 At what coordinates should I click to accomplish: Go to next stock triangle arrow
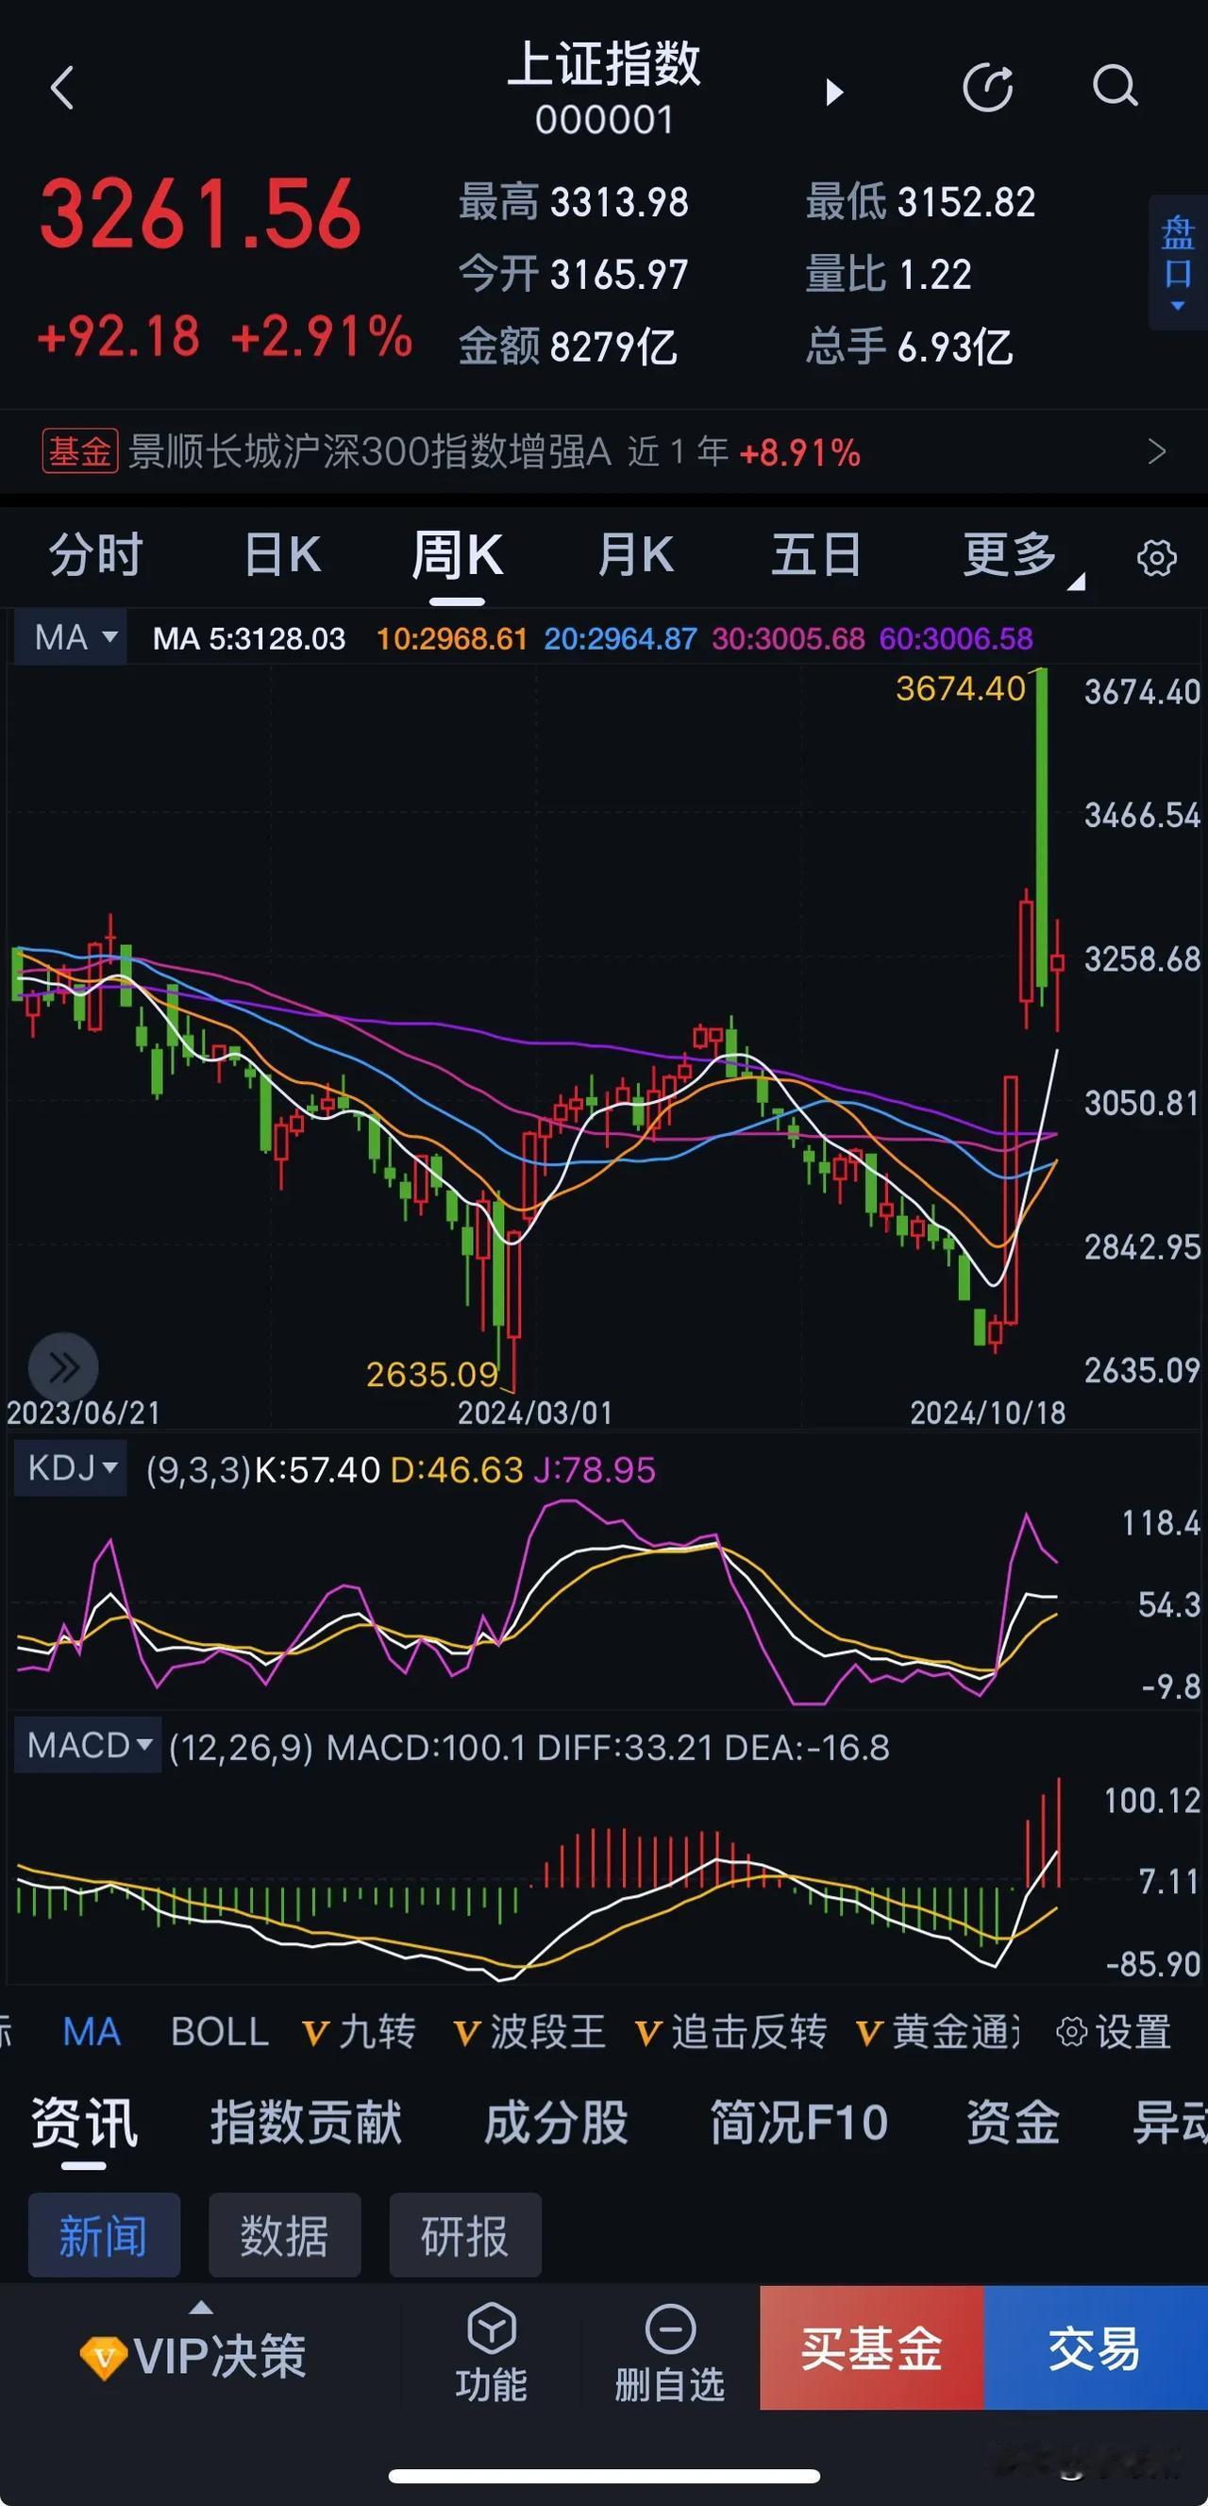point(833,93)
